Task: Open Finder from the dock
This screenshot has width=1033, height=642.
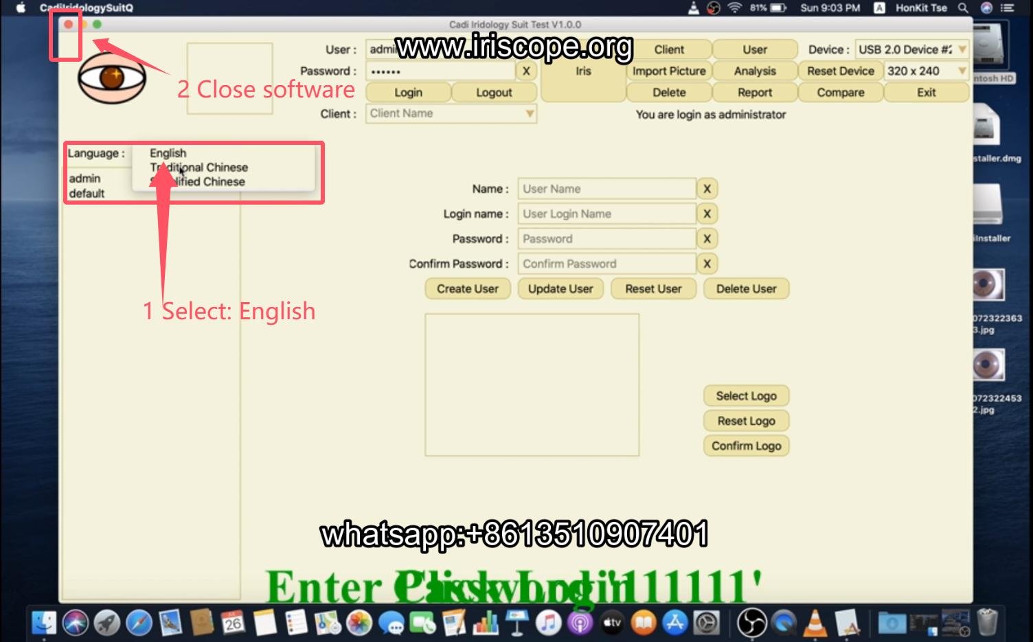Action: click(x=45, y=623)
